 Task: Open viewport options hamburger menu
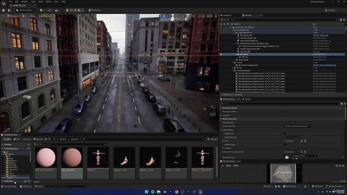3,16
